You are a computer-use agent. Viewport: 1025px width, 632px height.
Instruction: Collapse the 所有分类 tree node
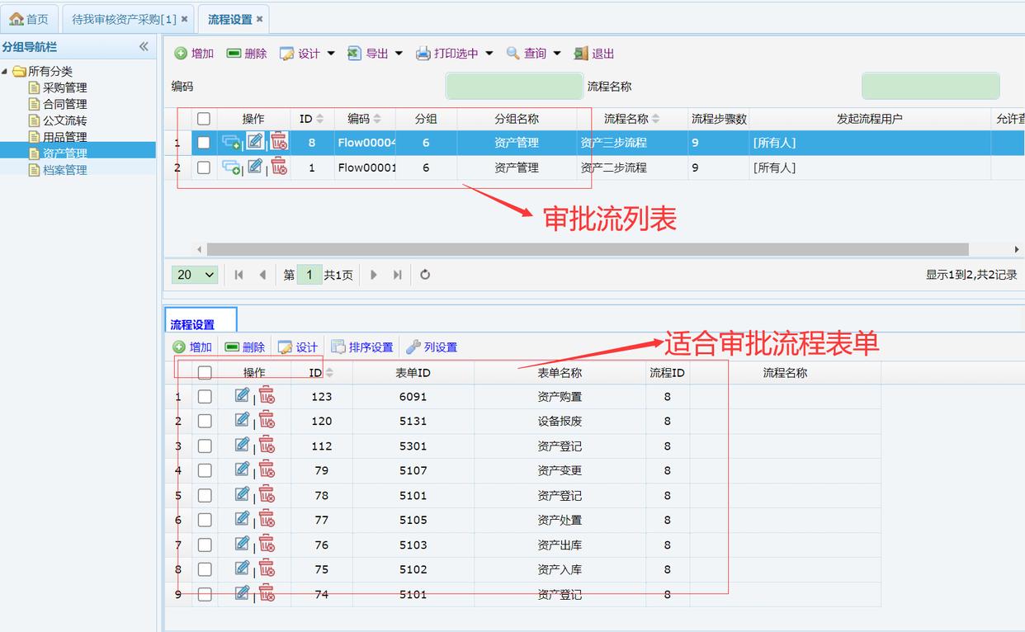tap(5, 72)
